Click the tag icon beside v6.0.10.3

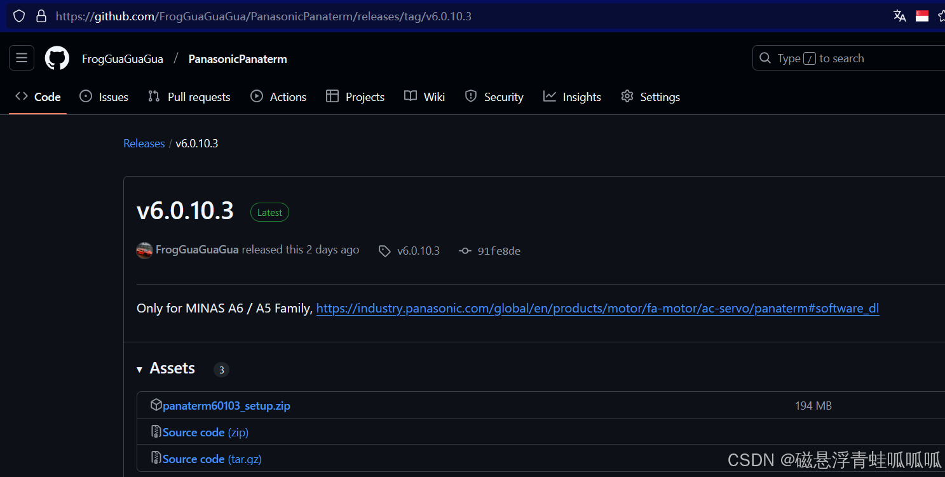(384, 251)
